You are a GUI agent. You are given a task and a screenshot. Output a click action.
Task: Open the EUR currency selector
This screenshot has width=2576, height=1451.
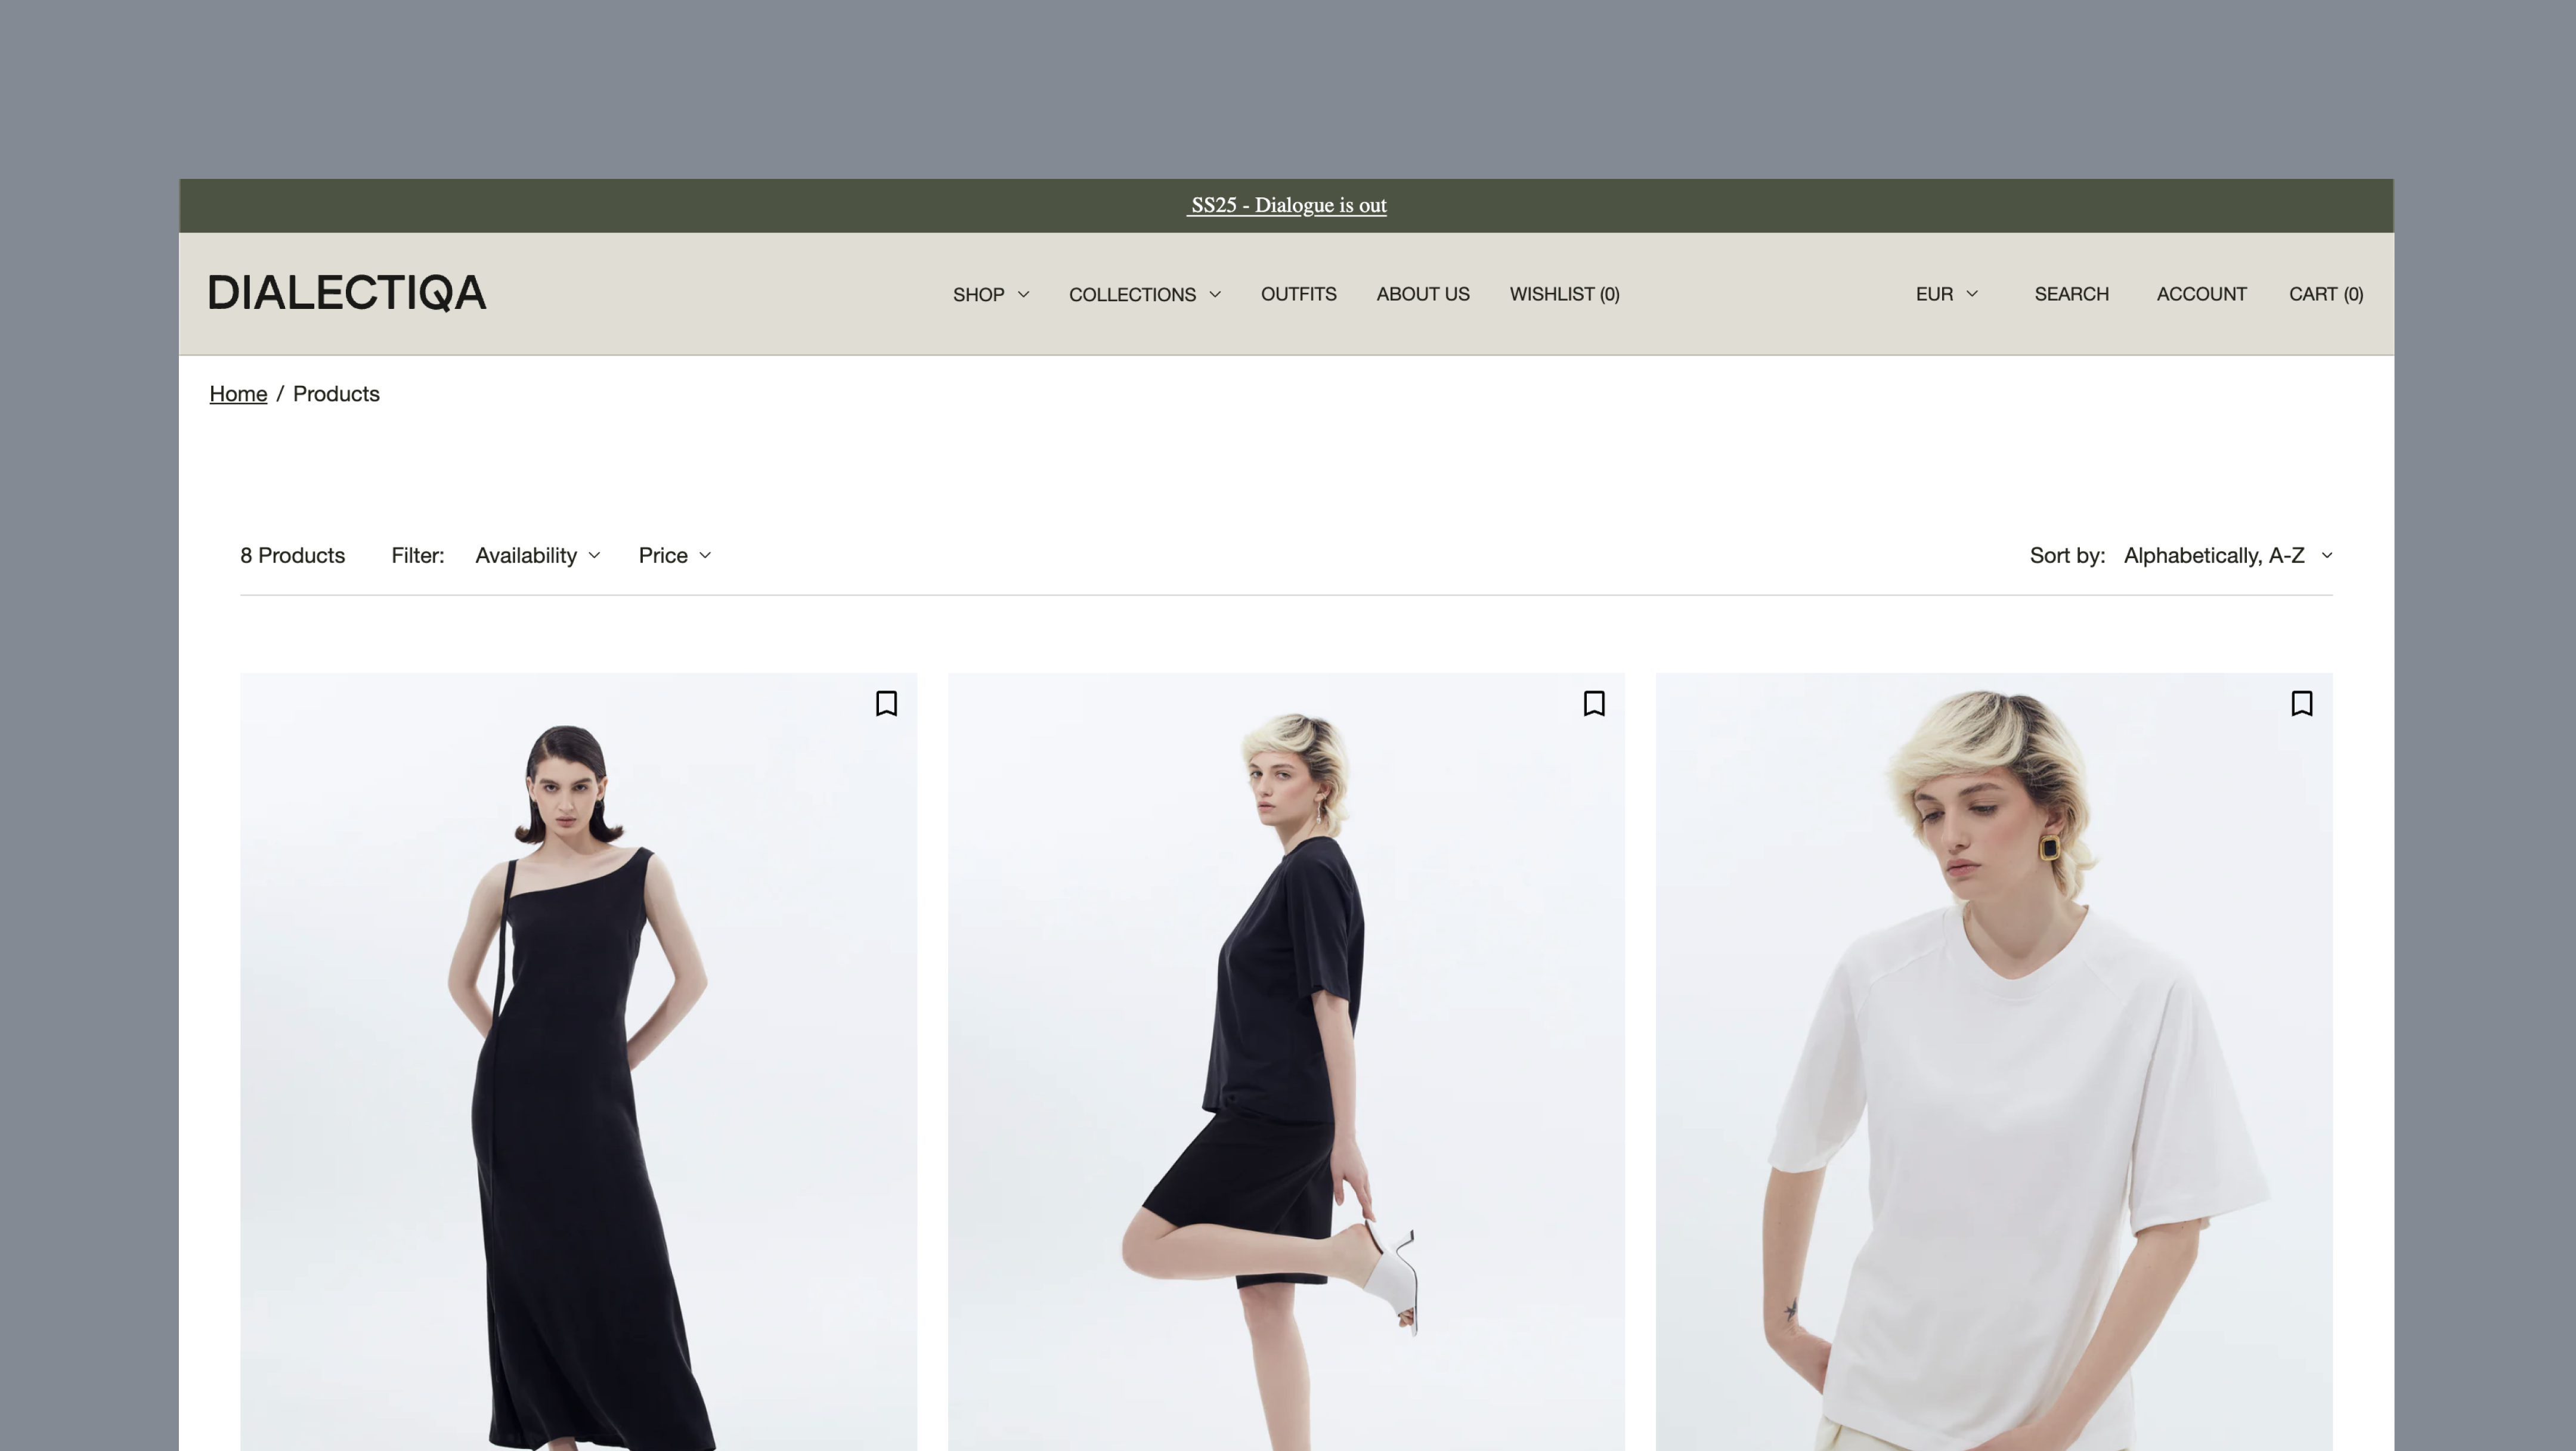coord(1947,294)
